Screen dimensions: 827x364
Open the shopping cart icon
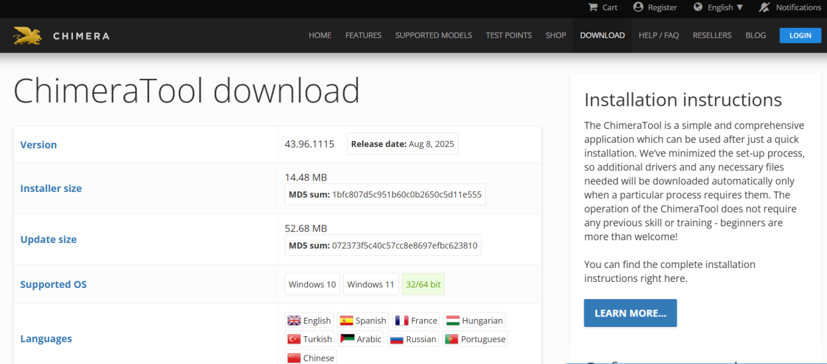593,7
